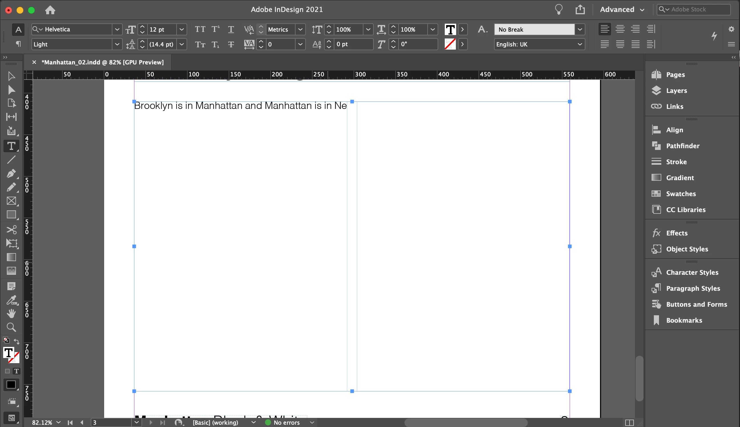Select the Direct Selection tool
Viewport: 740px width, 427px height.
coord(11,90)
